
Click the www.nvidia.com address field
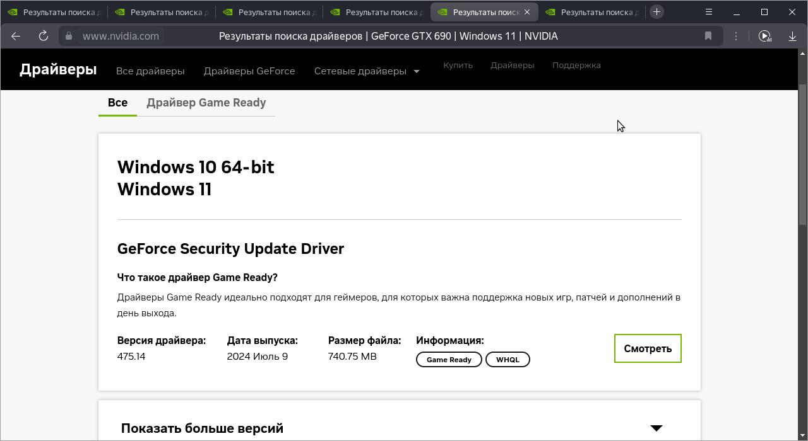121,36
